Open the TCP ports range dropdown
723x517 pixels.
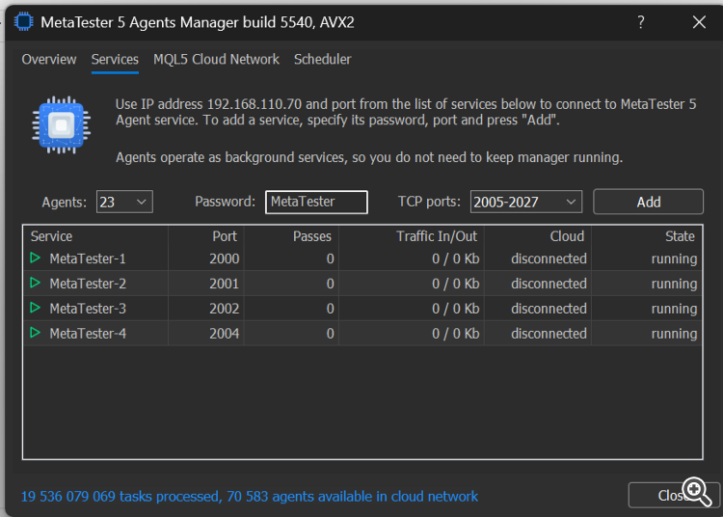click(572, 202)
